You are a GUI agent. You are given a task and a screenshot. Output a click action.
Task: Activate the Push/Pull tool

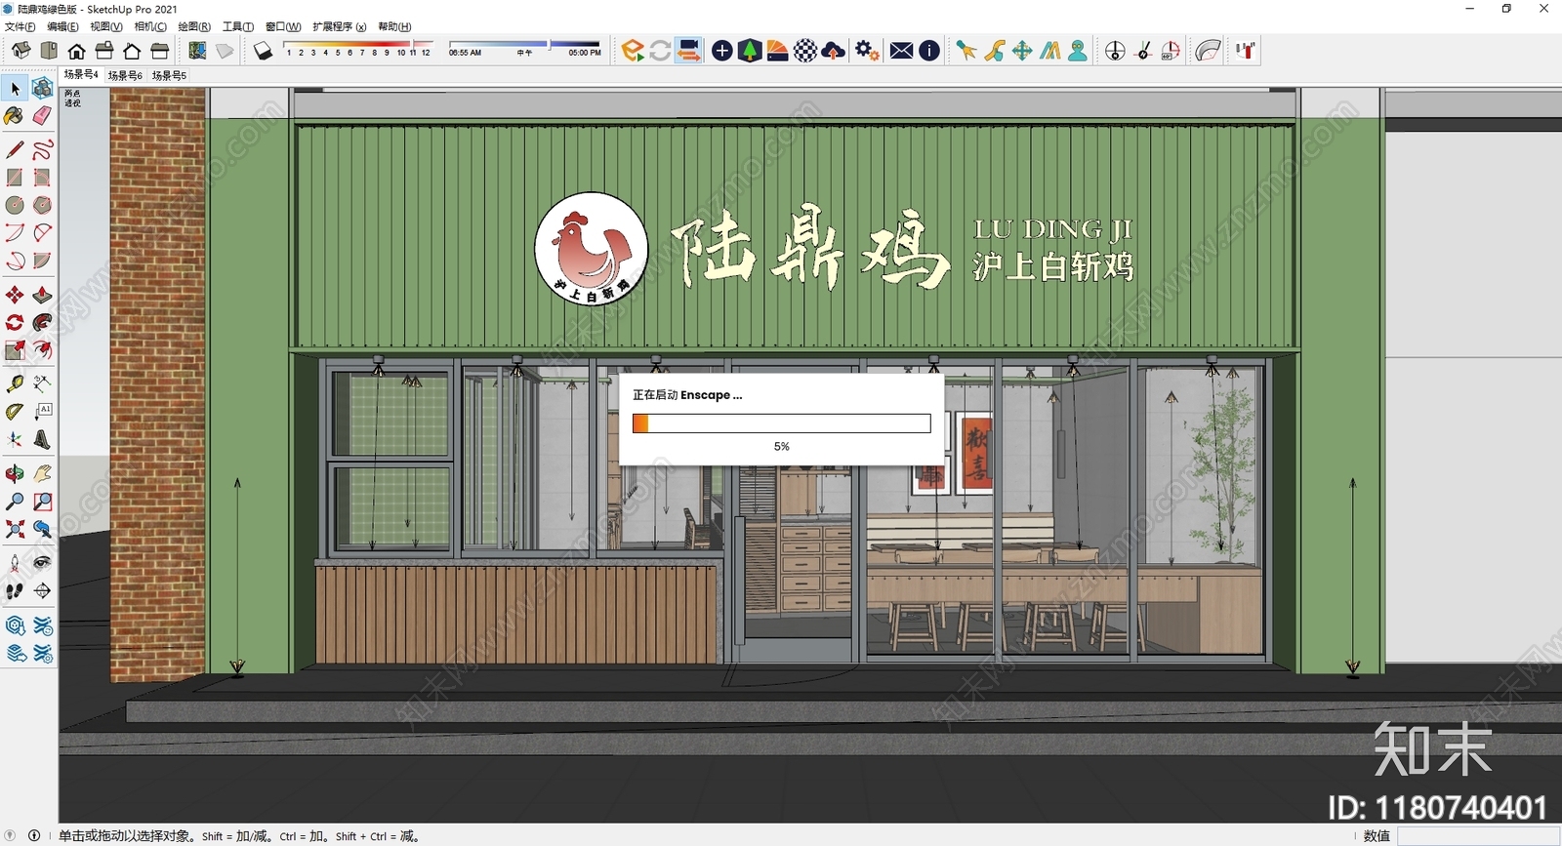[42, 295]
